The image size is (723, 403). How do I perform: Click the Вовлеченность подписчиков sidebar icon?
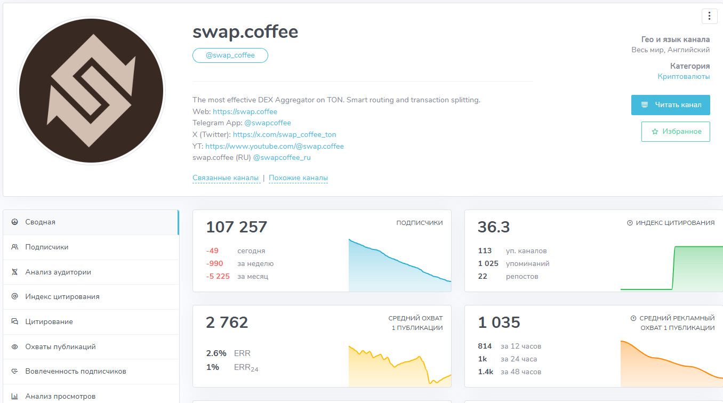point(15,371)
